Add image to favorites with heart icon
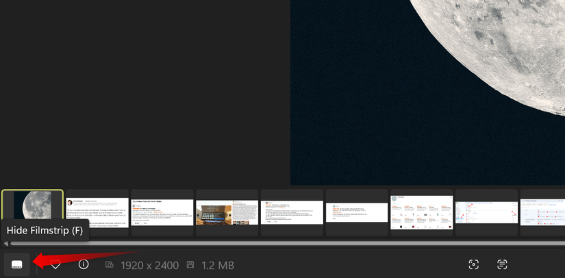 (x=55, y=265)
